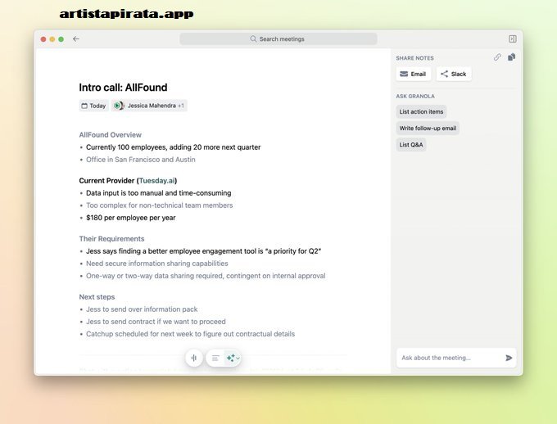The width and height of the screenshot is (557, 424).
Task: Click the Intro call: AllFound title
Action: pos(123,88)
